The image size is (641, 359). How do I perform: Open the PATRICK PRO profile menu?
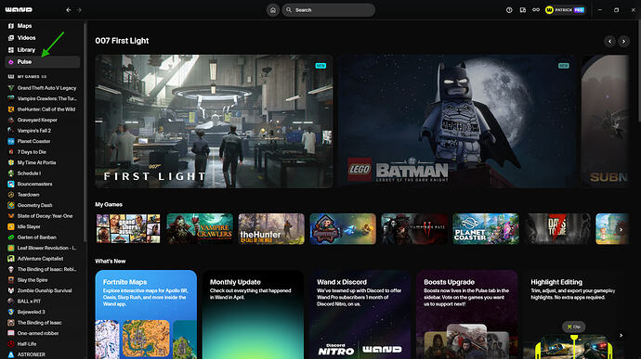click(x=565, y=10)
